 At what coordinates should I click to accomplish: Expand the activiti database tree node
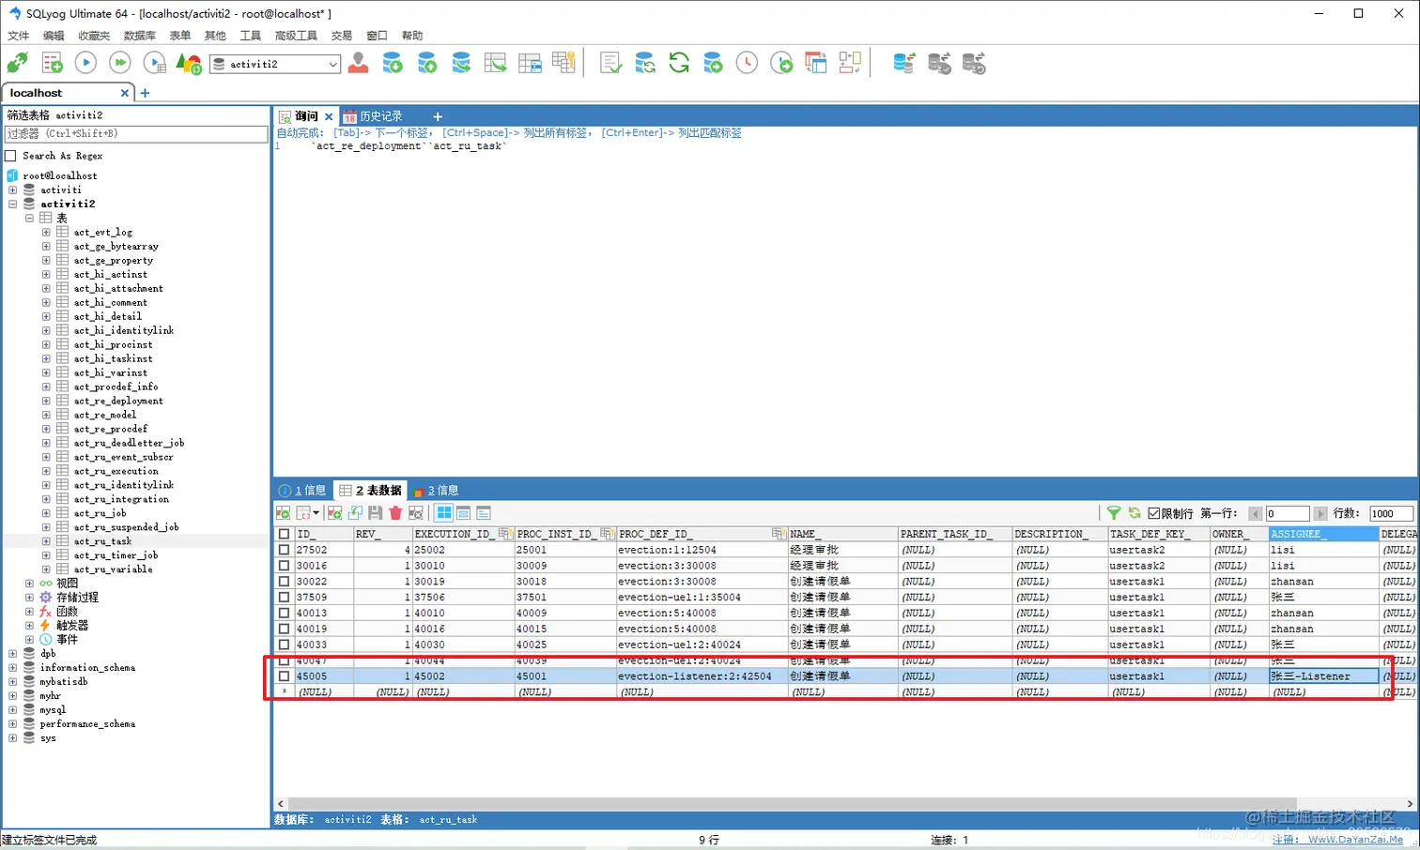[12, 190]
